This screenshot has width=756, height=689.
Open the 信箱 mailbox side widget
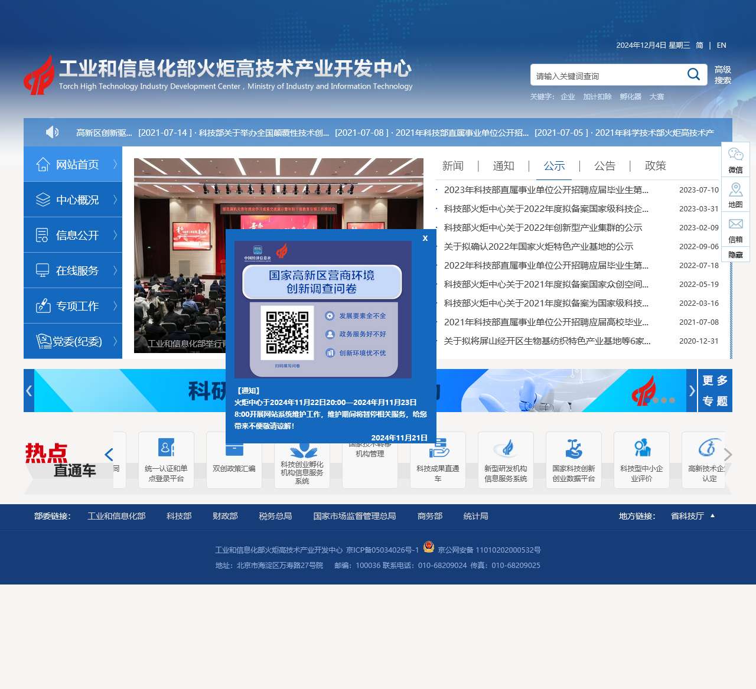tap(735, 229)
